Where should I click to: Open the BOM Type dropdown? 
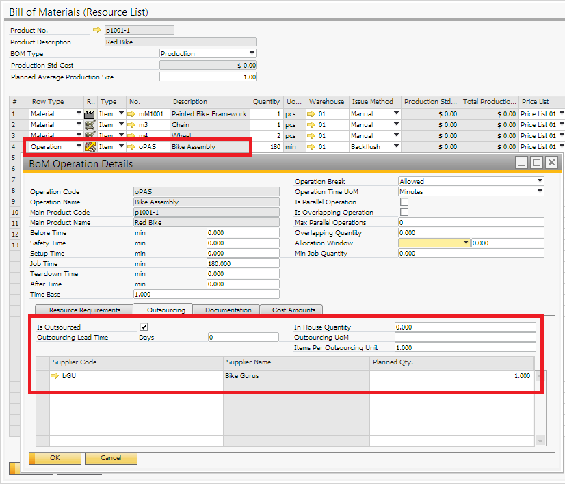pyautogui.click(x=252, y=53)
